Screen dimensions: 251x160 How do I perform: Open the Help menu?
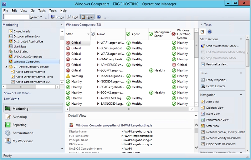click(64, 11)
